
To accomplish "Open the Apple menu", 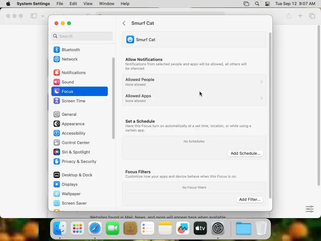I will tap(8, 4).
